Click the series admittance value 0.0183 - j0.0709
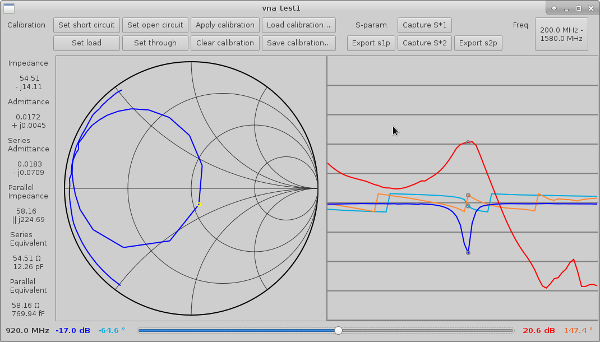The width and height of the screenshot is (600, 342). 29,168
